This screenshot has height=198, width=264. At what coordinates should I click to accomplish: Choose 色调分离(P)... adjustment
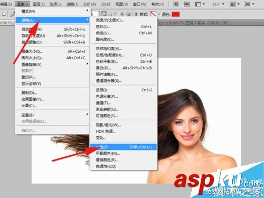(123, 97)
